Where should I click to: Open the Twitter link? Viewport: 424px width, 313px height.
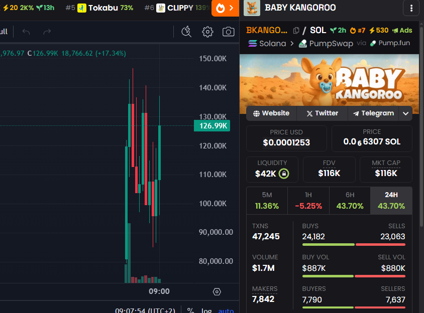coord(322,113)
